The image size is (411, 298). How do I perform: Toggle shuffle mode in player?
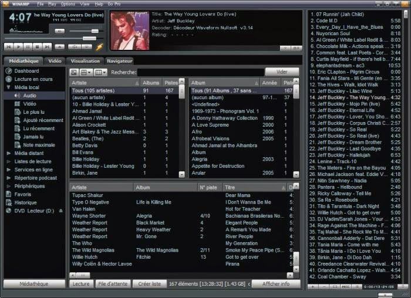click(x=75, y=47)
